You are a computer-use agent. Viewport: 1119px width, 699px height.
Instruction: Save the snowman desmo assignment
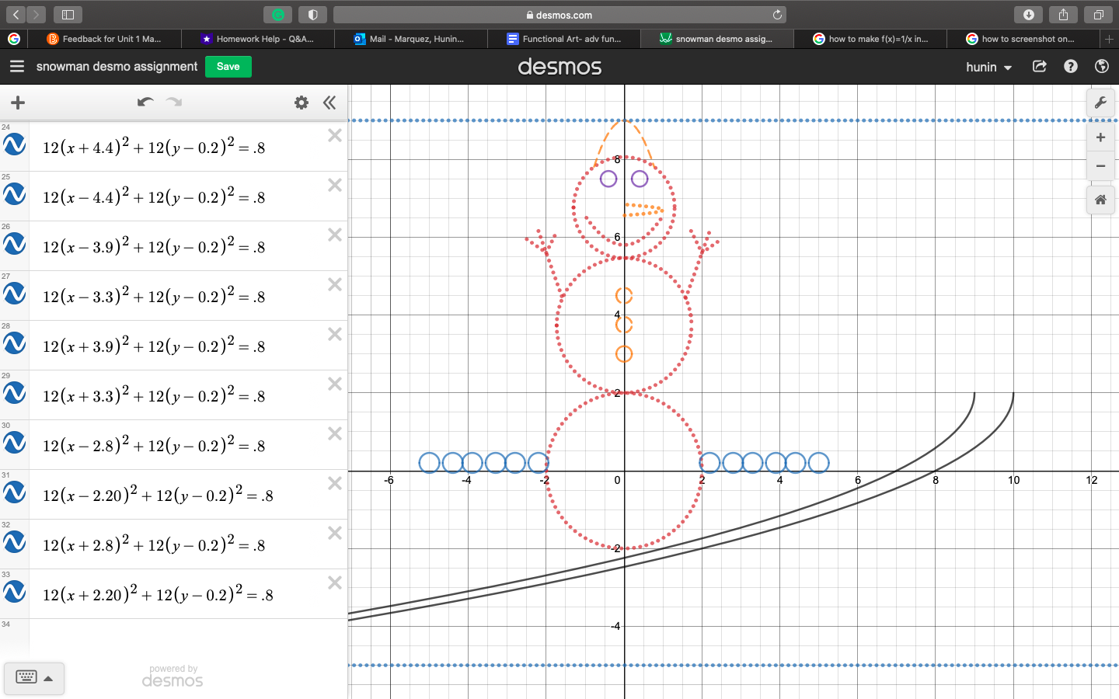tap(228, 67)
